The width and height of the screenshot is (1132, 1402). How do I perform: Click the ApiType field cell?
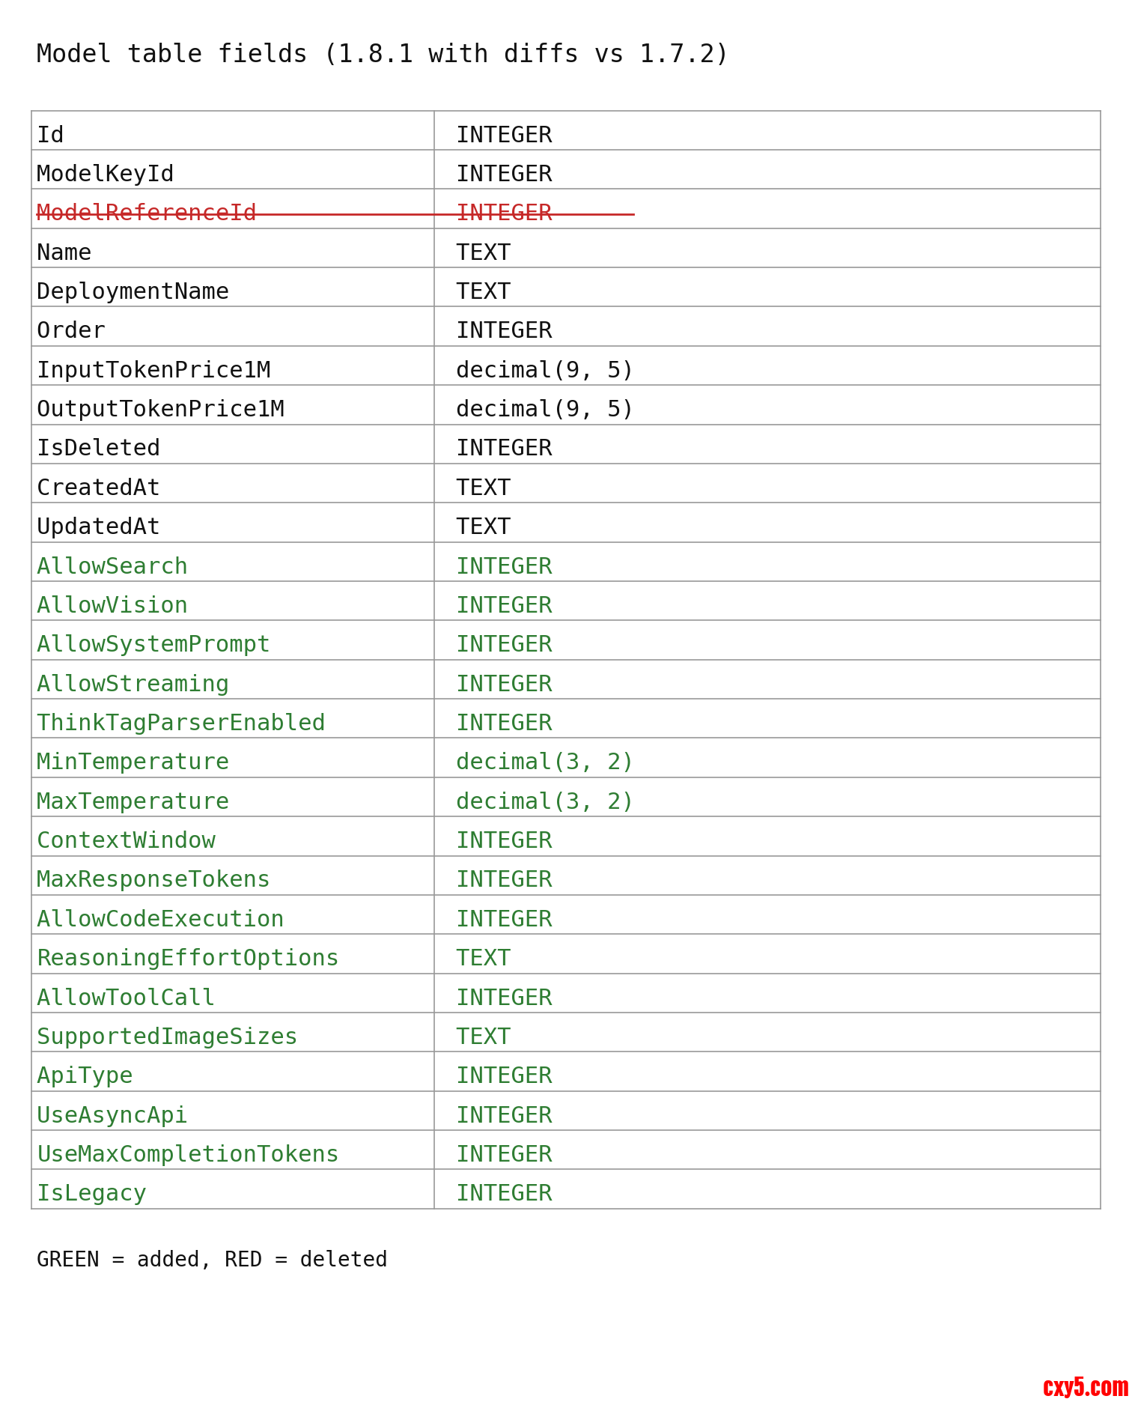(x=85, y=1075)
